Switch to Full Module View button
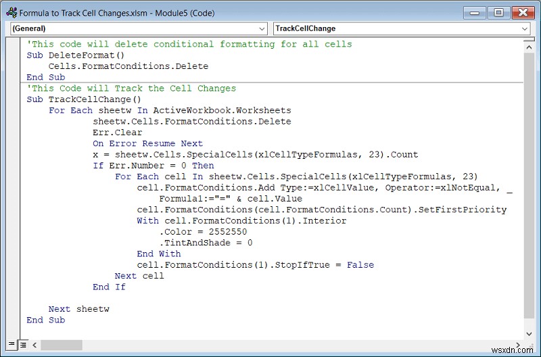The width and height of the screenshot is (541, 357). coord(23,344)
